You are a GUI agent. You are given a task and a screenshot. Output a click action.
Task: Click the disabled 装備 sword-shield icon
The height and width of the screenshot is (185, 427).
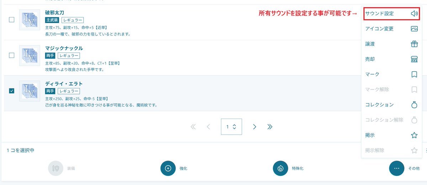point(56,168)
